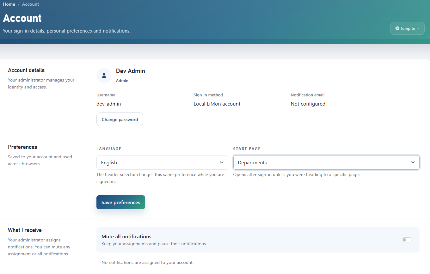The image size is (430, 274).
Task: Open the Jump to menu
Action: 407,28
